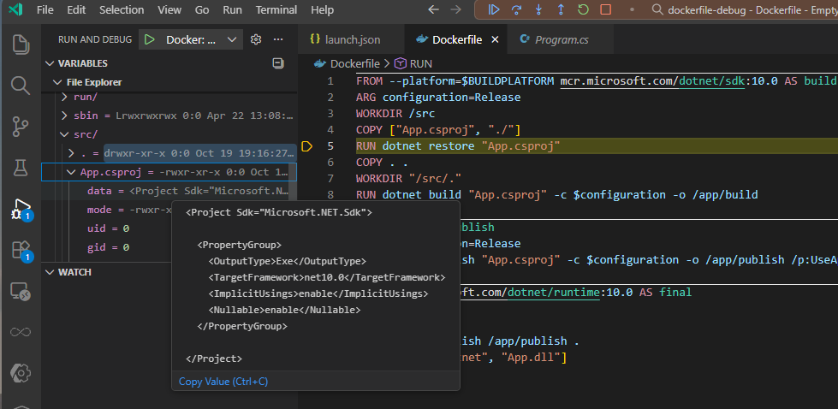
Task: Toggle the breakpoint on line 5
Action: tap(307, 146)
